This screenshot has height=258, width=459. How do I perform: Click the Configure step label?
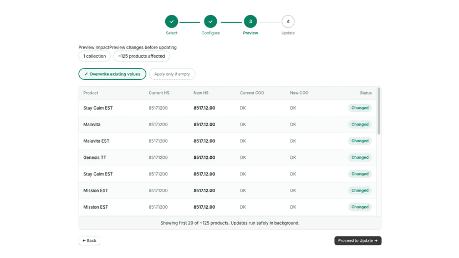211,33
